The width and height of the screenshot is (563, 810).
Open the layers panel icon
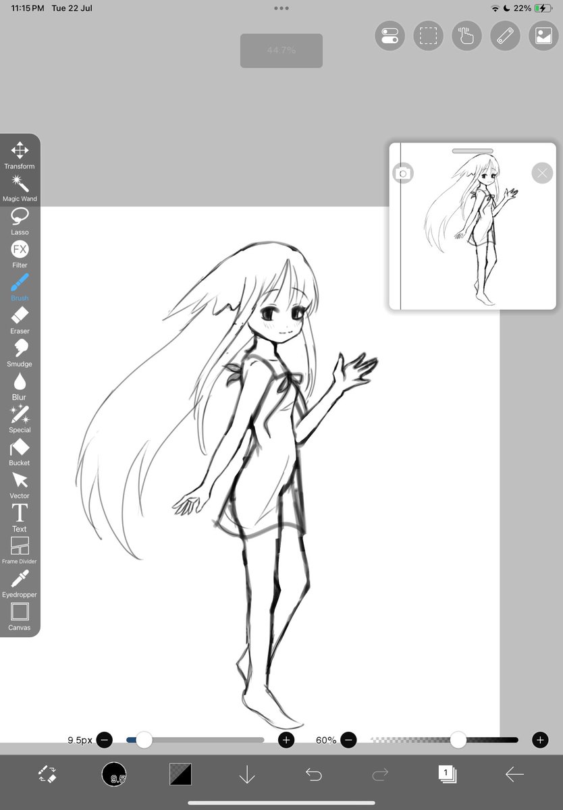point(447,774)
